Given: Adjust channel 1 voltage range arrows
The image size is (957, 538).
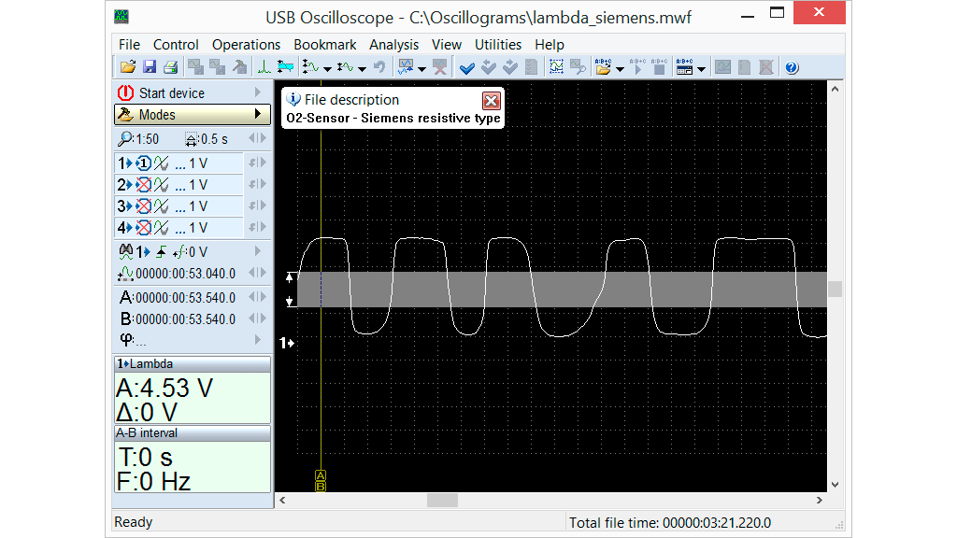Looking at the screenshot, I should pyautogui.click(x=258, y=163).
